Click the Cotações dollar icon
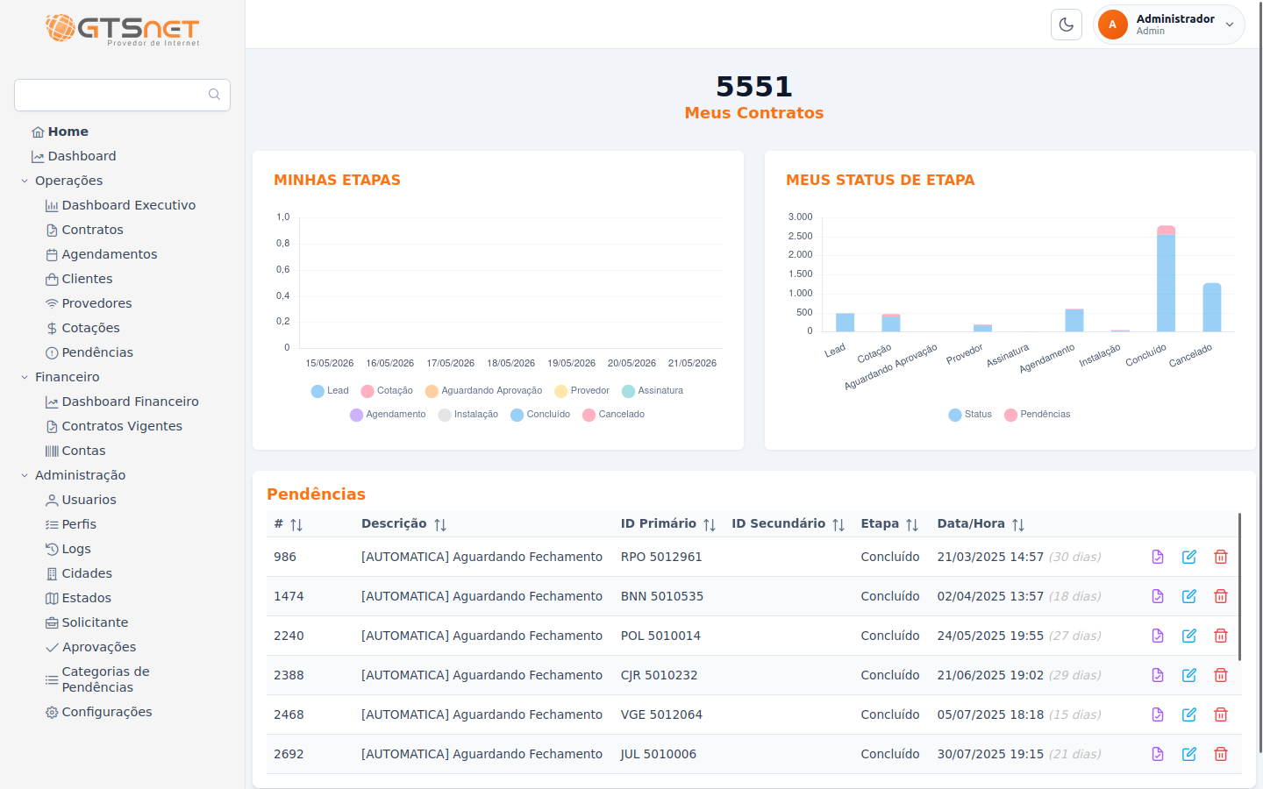The width and height of the screenshot is (1263, 789). [x=52, y=328]
